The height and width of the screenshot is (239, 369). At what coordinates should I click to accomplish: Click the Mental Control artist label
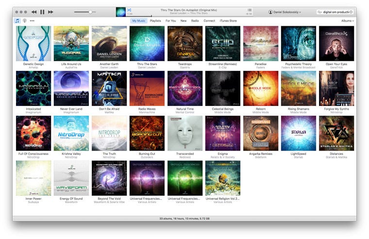[185, 112]
